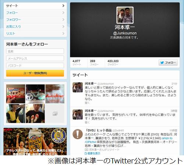184x166 pixels.
Task: Click avatar on the 21分 tweet
Action: [x=78, y=87]
